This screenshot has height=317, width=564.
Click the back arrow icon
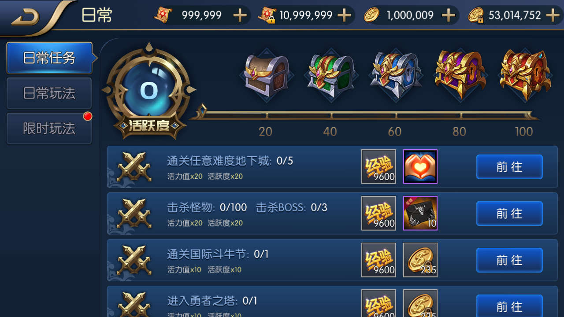[25, 17]
